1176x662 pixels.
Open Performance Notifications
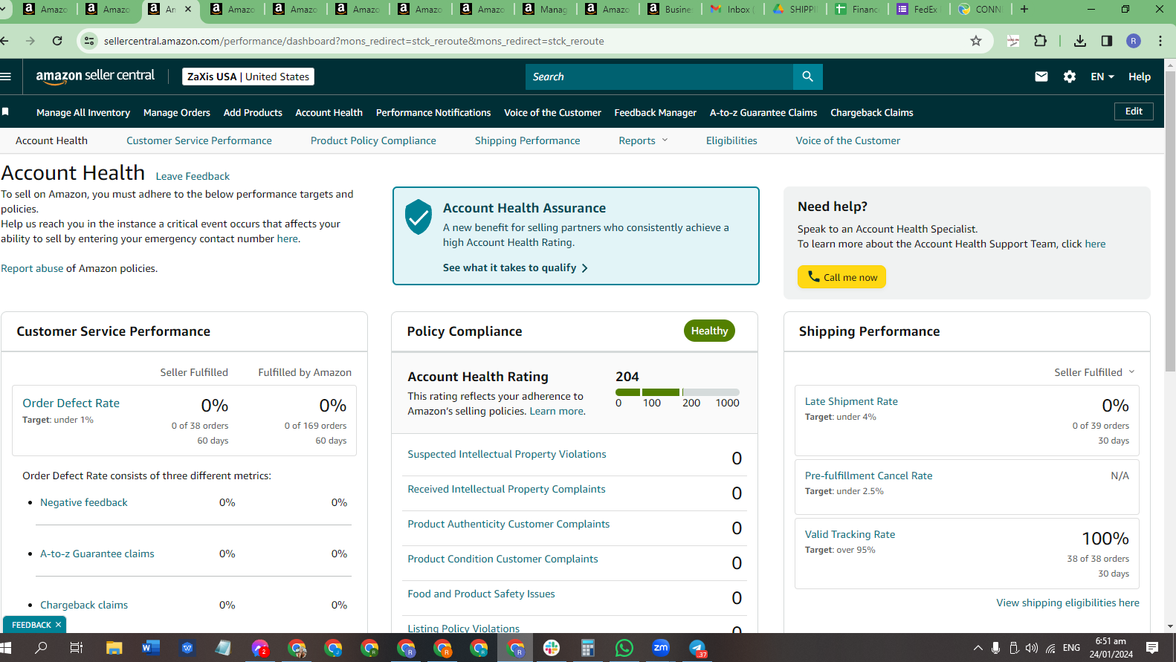[433, 112]
